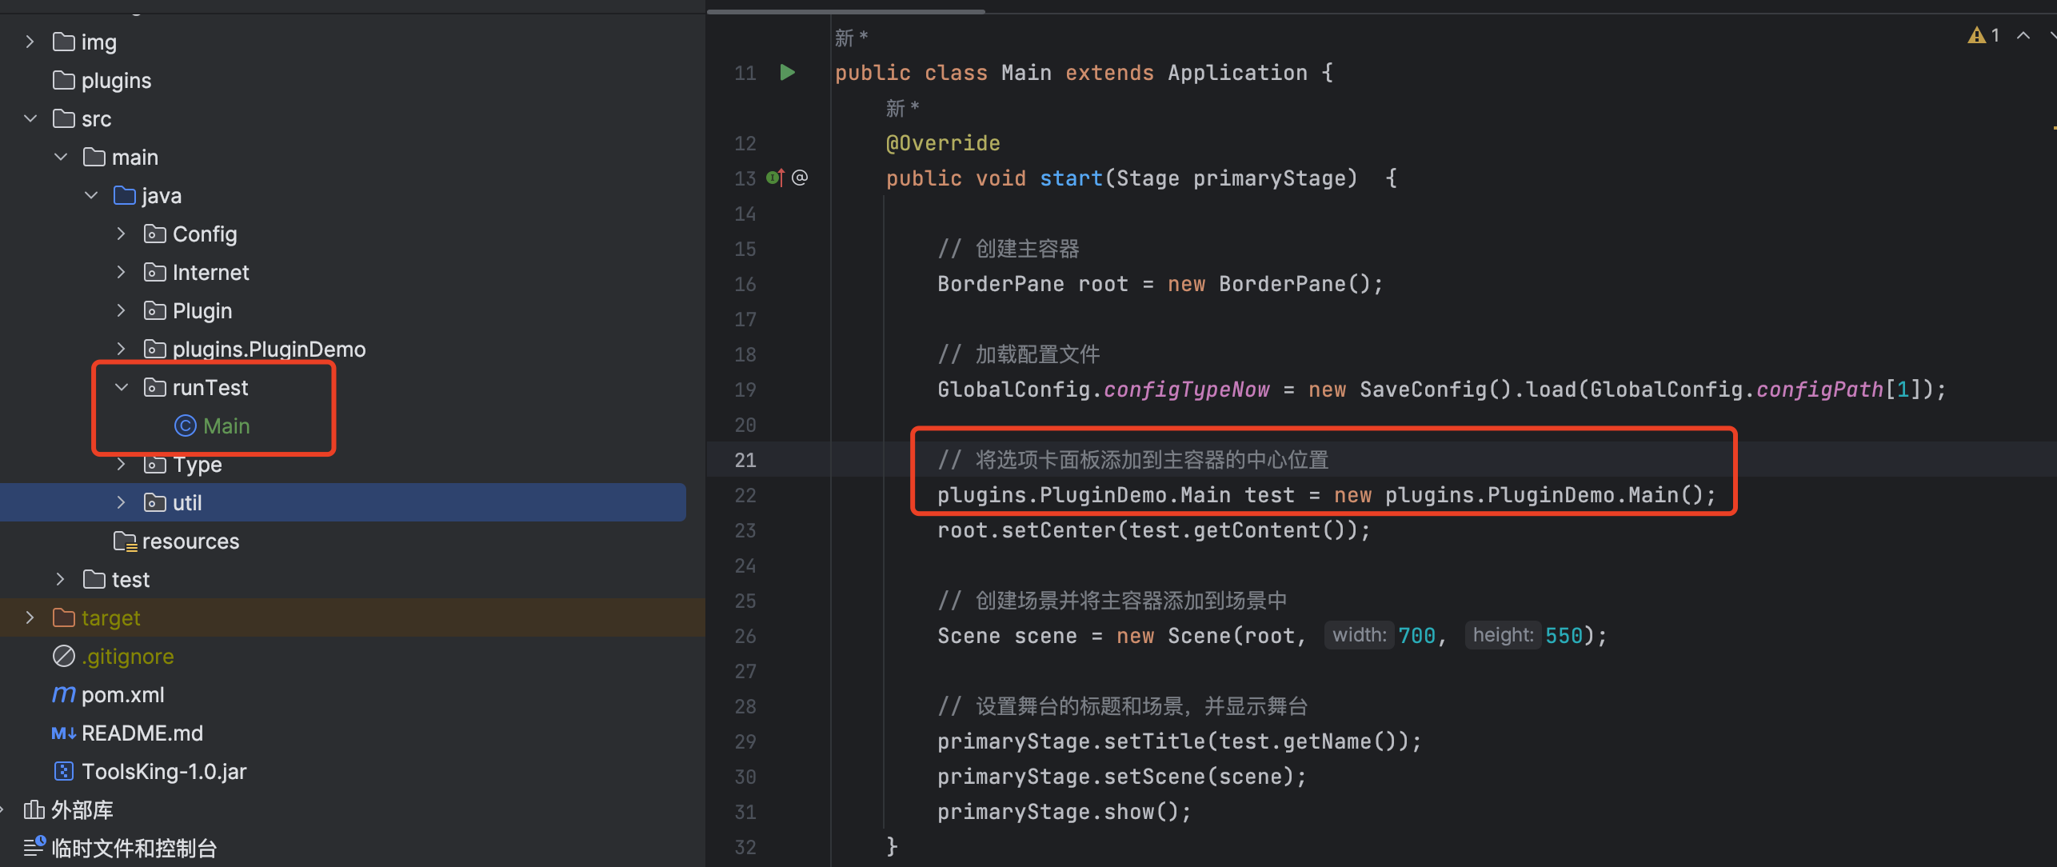Click the start method name on line 13
Viewport: 2057px width, 867px height.
click(x=1070, y=178)
